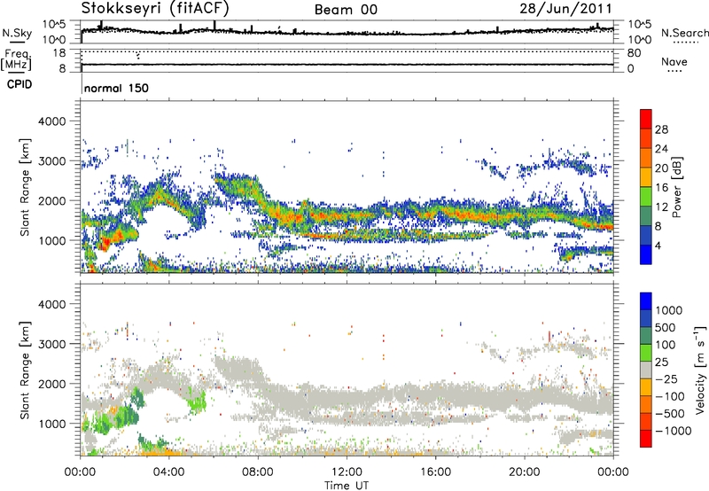Image resolution: width=709 pixels, height=491 pixels.
Task: Click the 1000 velocity tick label
Action: click(669, 310)
